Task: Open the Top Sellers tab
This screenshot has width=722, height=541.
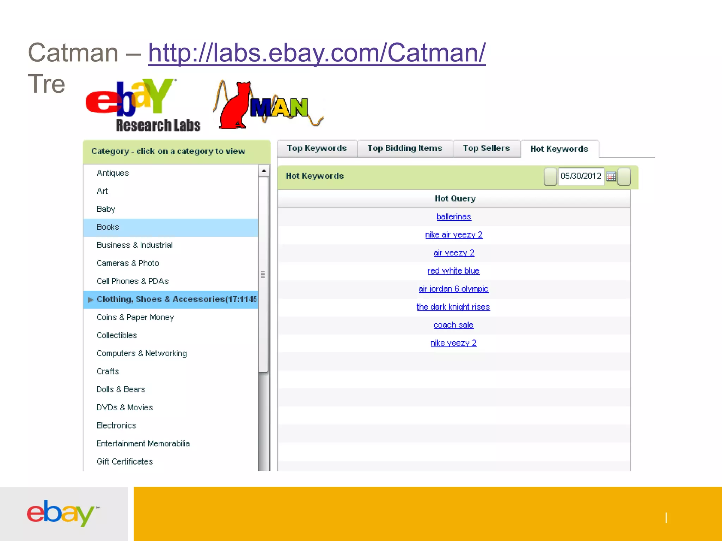Action: pyautogui.click(x=487, y=148)
